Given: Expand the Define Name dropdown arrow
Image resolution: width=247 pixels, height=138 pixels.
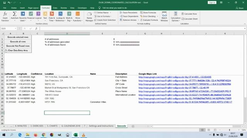Looking at the screenshot, I should pyautogui.click(x=110, y=13).
